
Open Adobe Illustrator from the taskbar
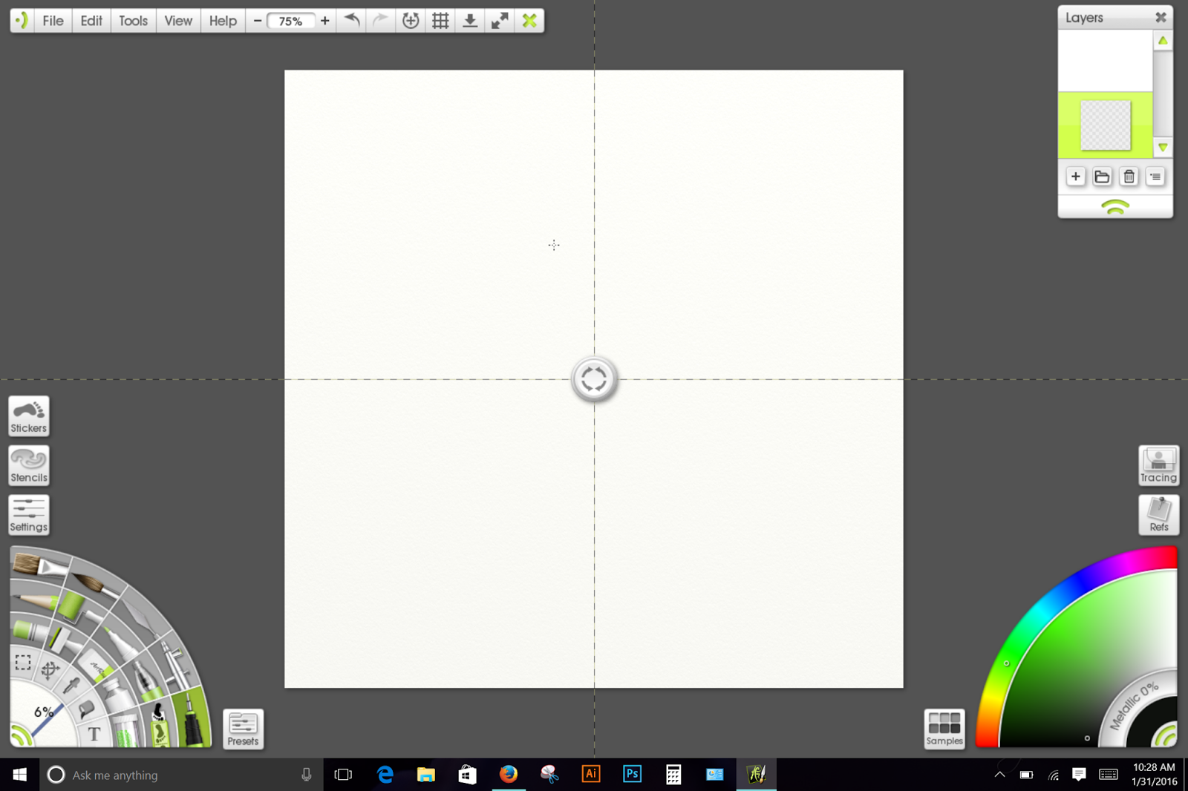(590, 774)
